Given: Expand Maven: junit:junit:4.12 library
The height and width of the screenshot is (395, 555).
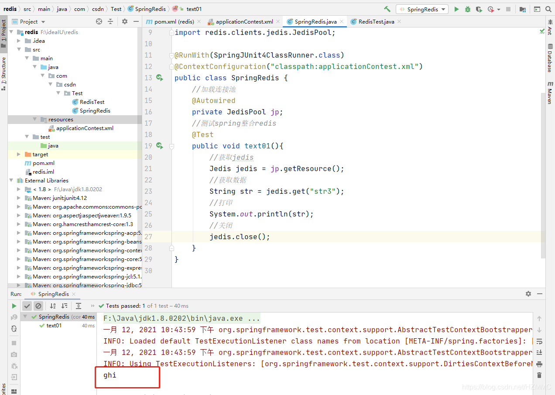Looking at the screenshot, I should [18, 198].
